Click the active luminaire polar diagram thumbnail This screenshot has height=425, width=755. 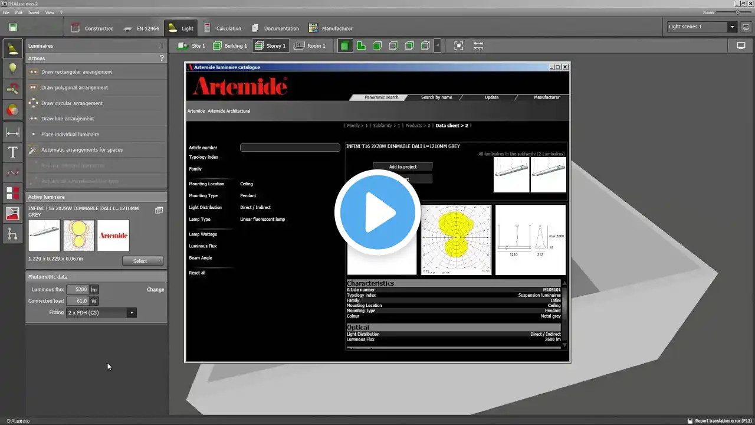(x=78, y=235)
